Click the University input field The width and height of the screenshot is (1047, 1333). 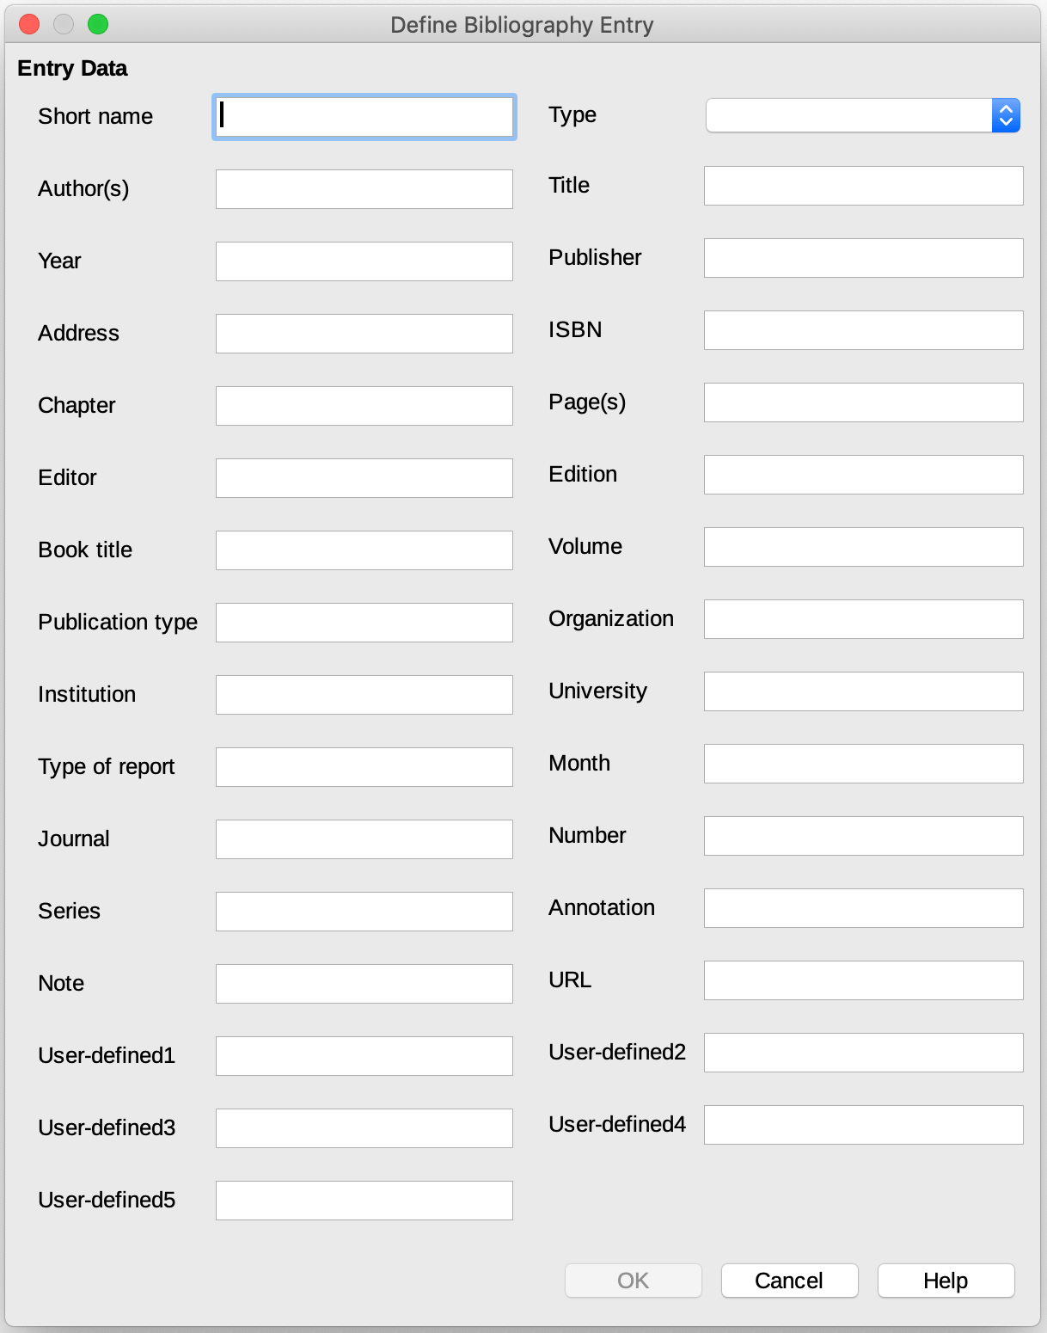click(x=863, y=691)
